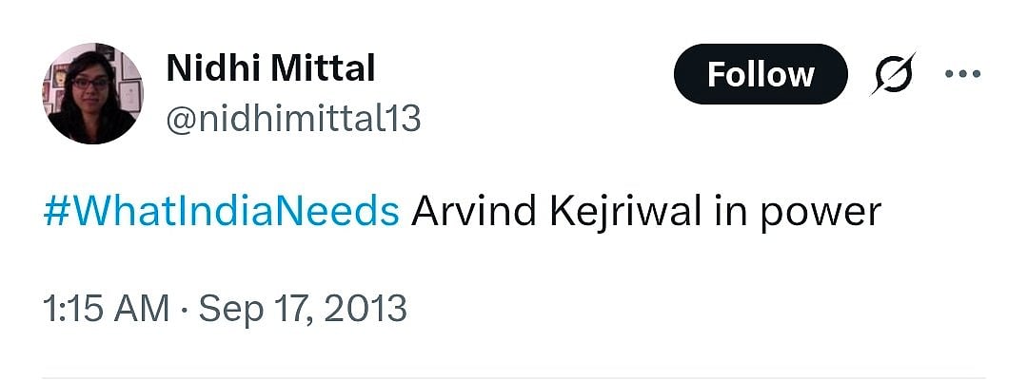The image size is (1028, 380).
Task: Follow Nidhi Mittal
Action: [760, 74]
